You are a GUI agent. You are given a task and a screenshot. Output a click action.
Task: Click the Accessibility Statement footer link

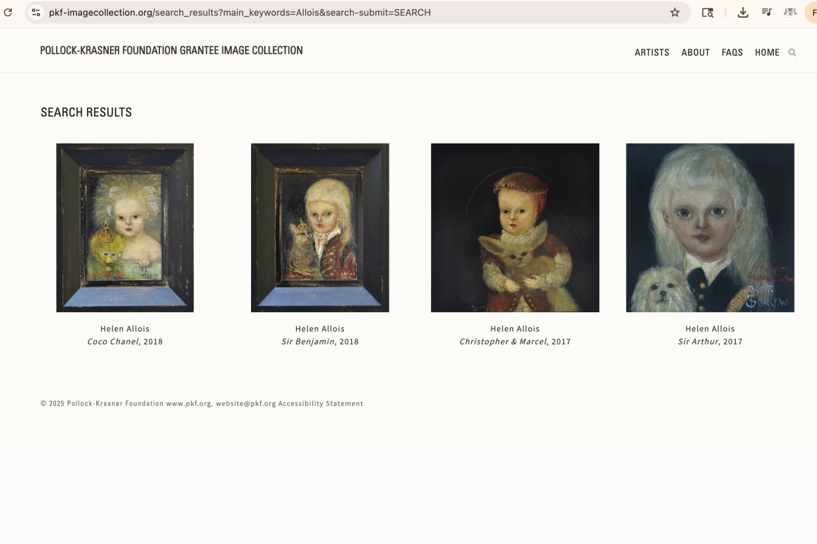click(321, 404)
